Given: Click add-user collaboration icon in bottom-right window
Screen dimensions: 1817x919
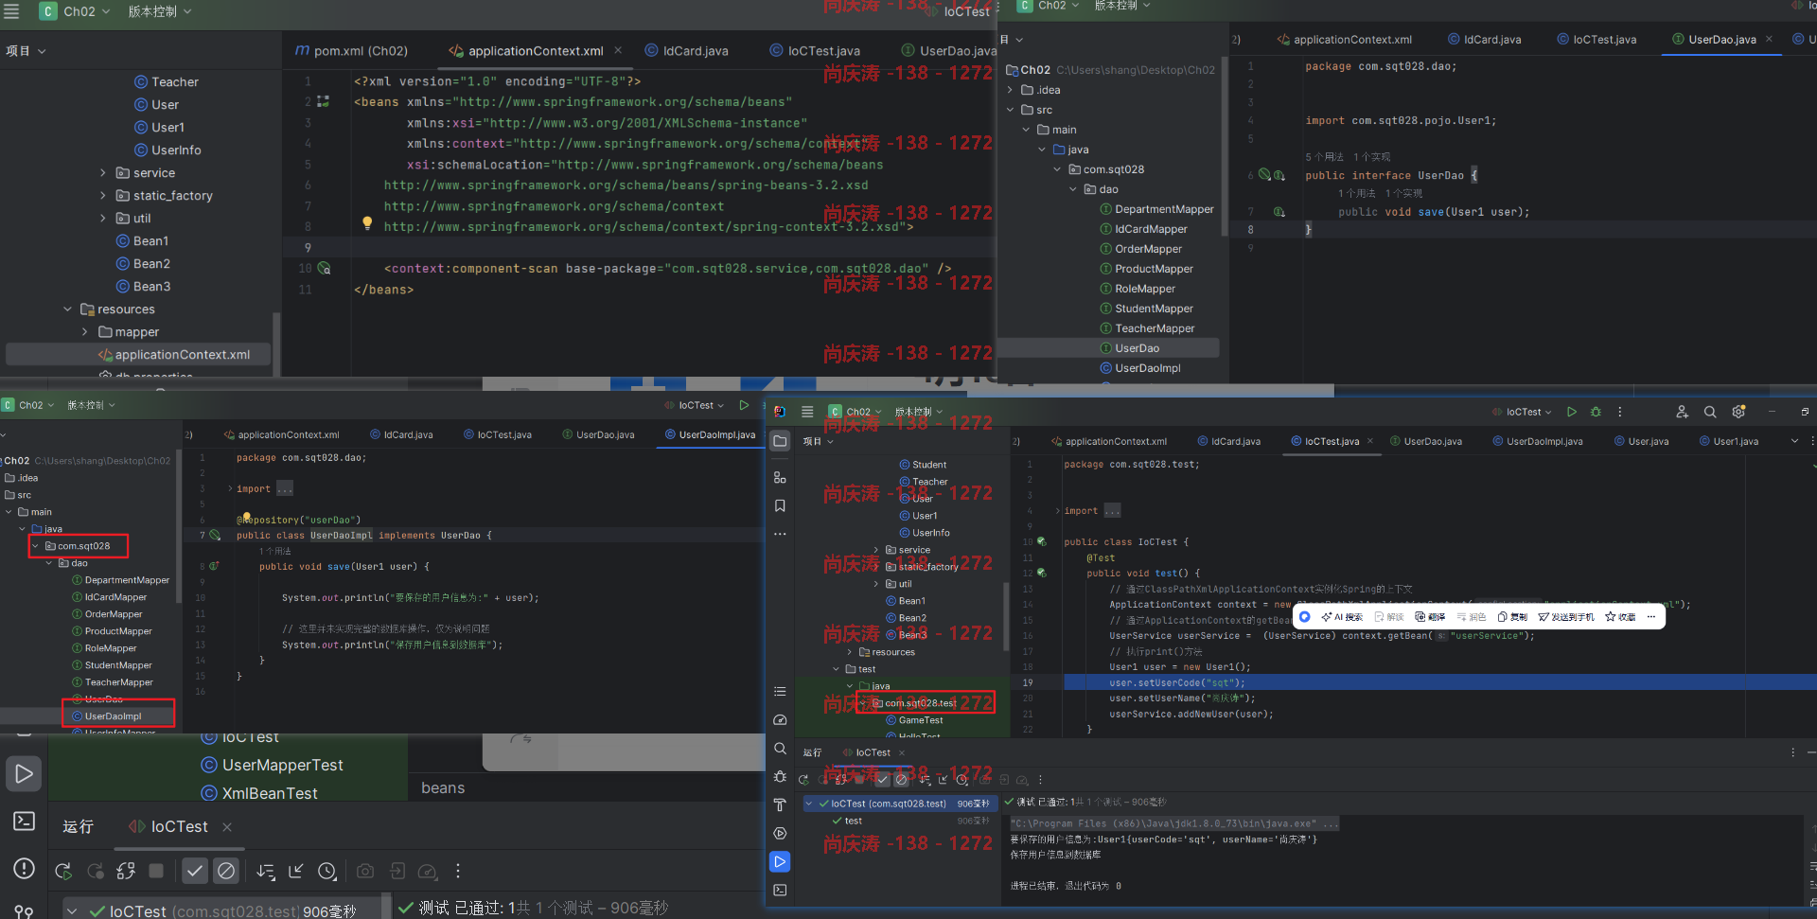Looking at the screenshot, I should [1682, 412].
